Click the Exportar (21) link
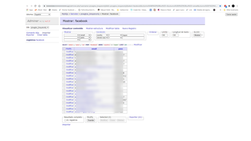Image resolution: width=251 pixels, height=141 pixels. 136,117
